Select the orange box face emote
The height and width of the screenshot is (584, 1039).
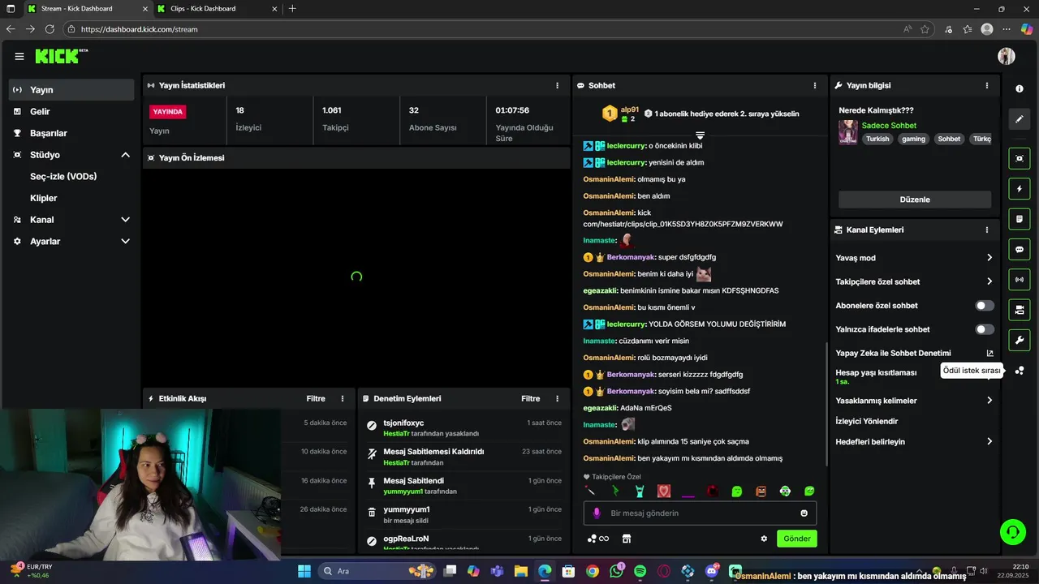click(x=761, y=492)
